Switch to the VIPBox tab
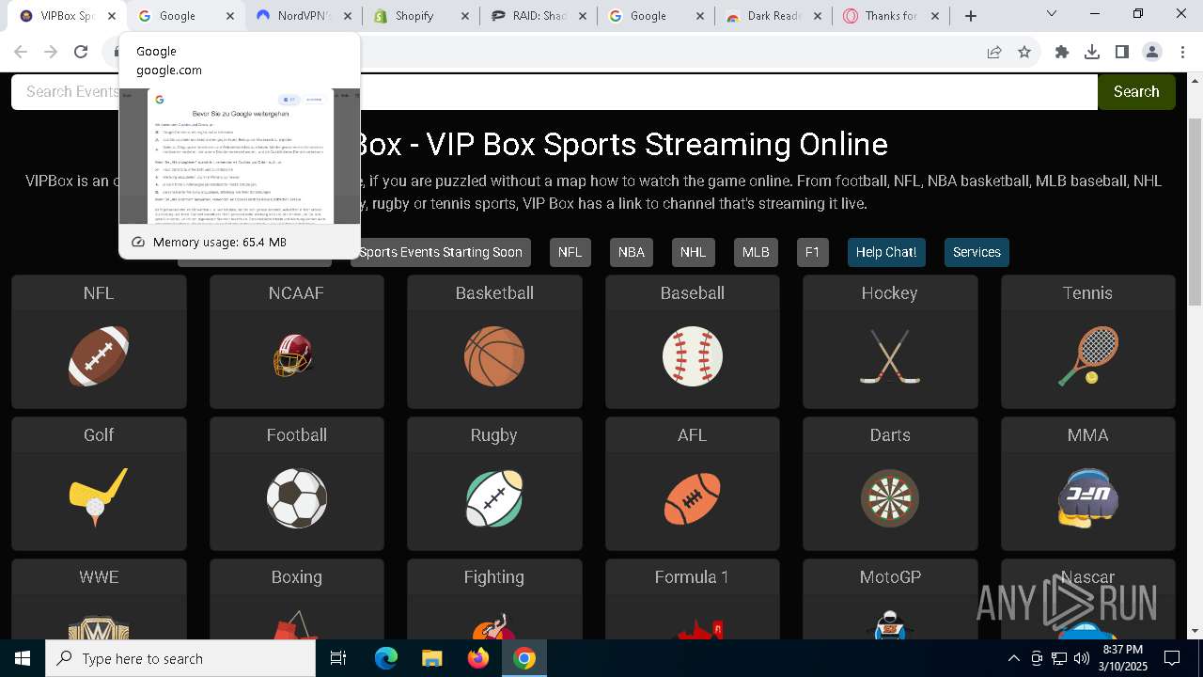The image size is (1203, 677). (x=66, y=16)
